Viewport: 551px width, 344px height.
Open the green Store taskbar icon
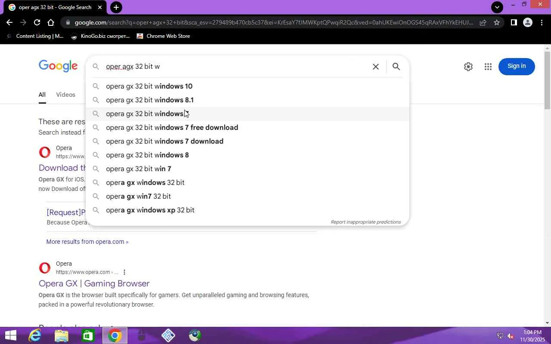tap(88, 335)
